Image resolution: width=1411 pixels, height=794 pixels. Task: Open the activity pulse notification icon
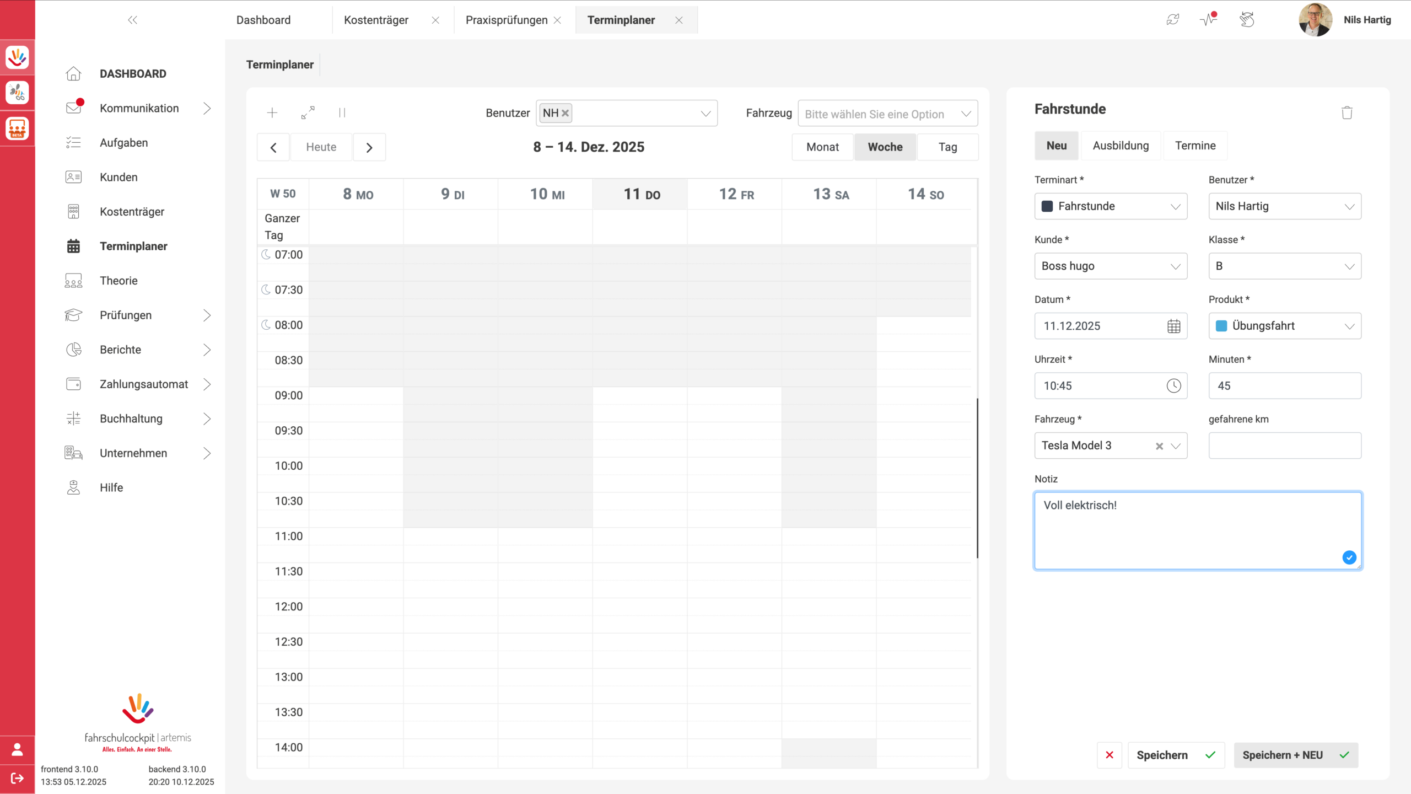[1208, 20]
